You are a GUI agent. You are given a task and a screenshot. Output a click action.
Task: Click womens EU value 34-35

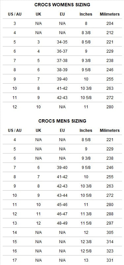tap(62, 42)
